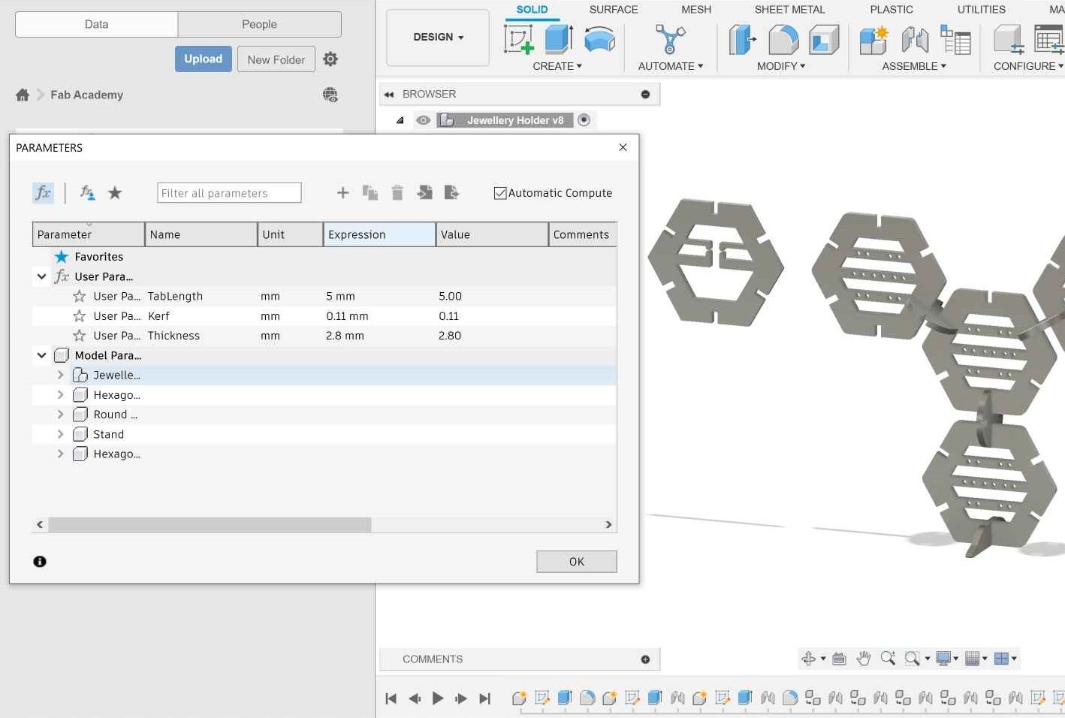This screenshot has height=718, width=1065.
Task: Jump to timeline start
Action: pos(391,698)
